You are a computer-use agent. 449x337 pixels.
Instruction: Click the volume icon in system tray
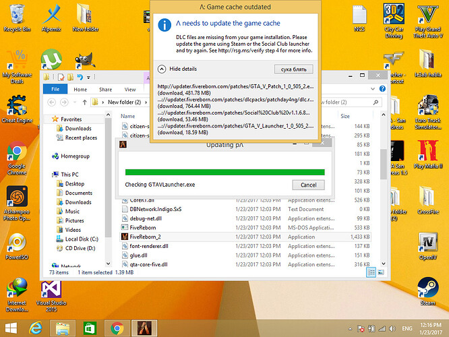[392, 329]
